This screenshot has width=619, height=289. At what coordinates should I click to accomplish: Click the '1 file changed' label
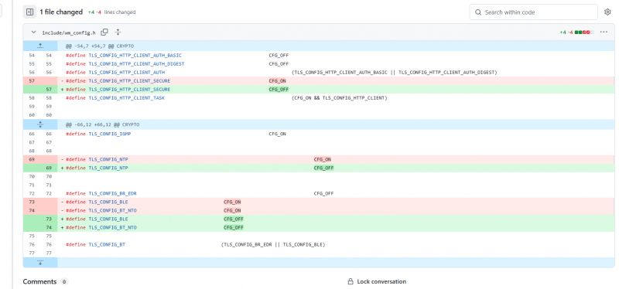[x=61, y=12]
